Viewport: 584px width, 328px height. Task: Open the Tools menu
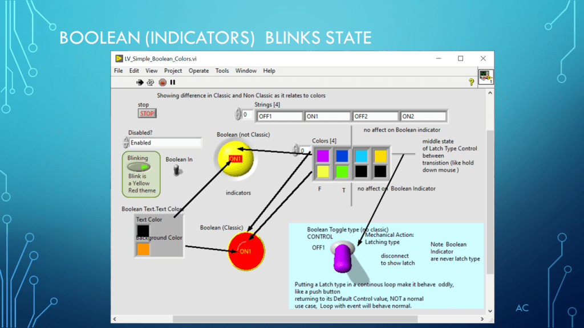tap(222, 71)
